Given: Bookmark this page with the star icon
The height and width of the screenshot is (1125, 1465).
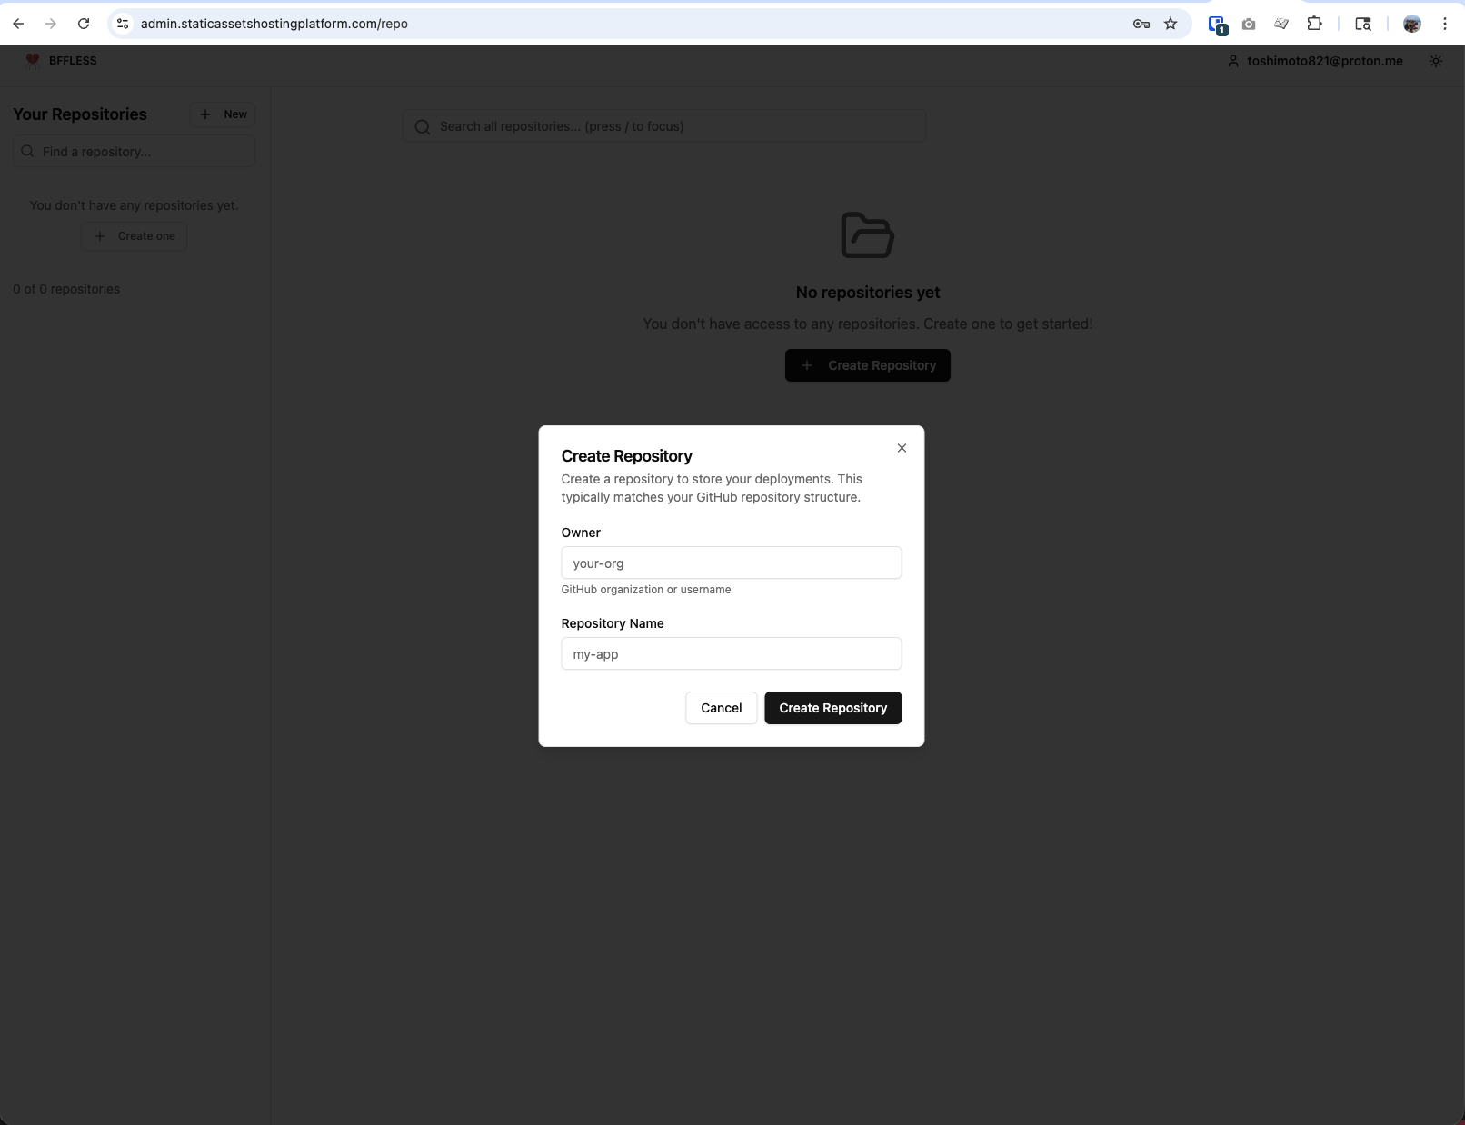Looking at the screenshot, I should click(1171, 24).
